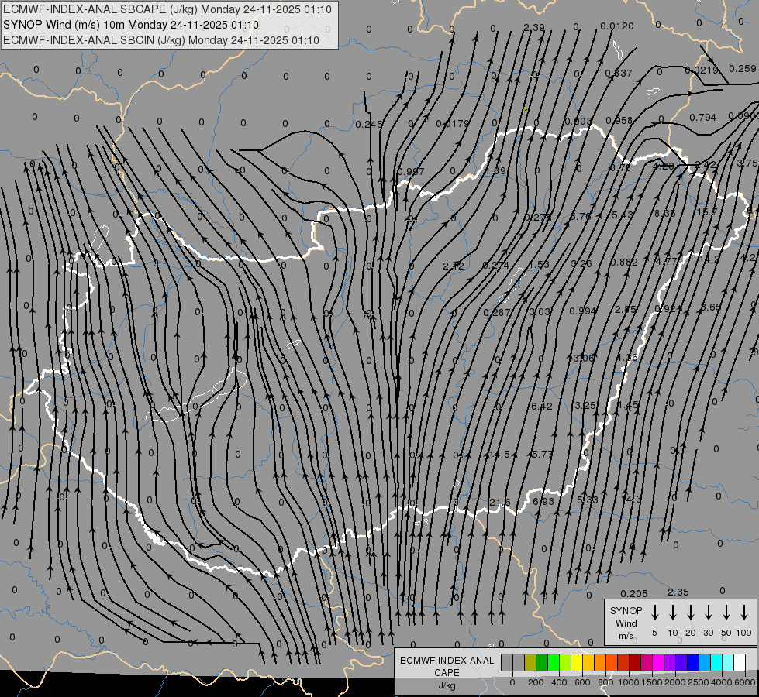
Task: Click the map value 0.245
Action: pos(369,125)
